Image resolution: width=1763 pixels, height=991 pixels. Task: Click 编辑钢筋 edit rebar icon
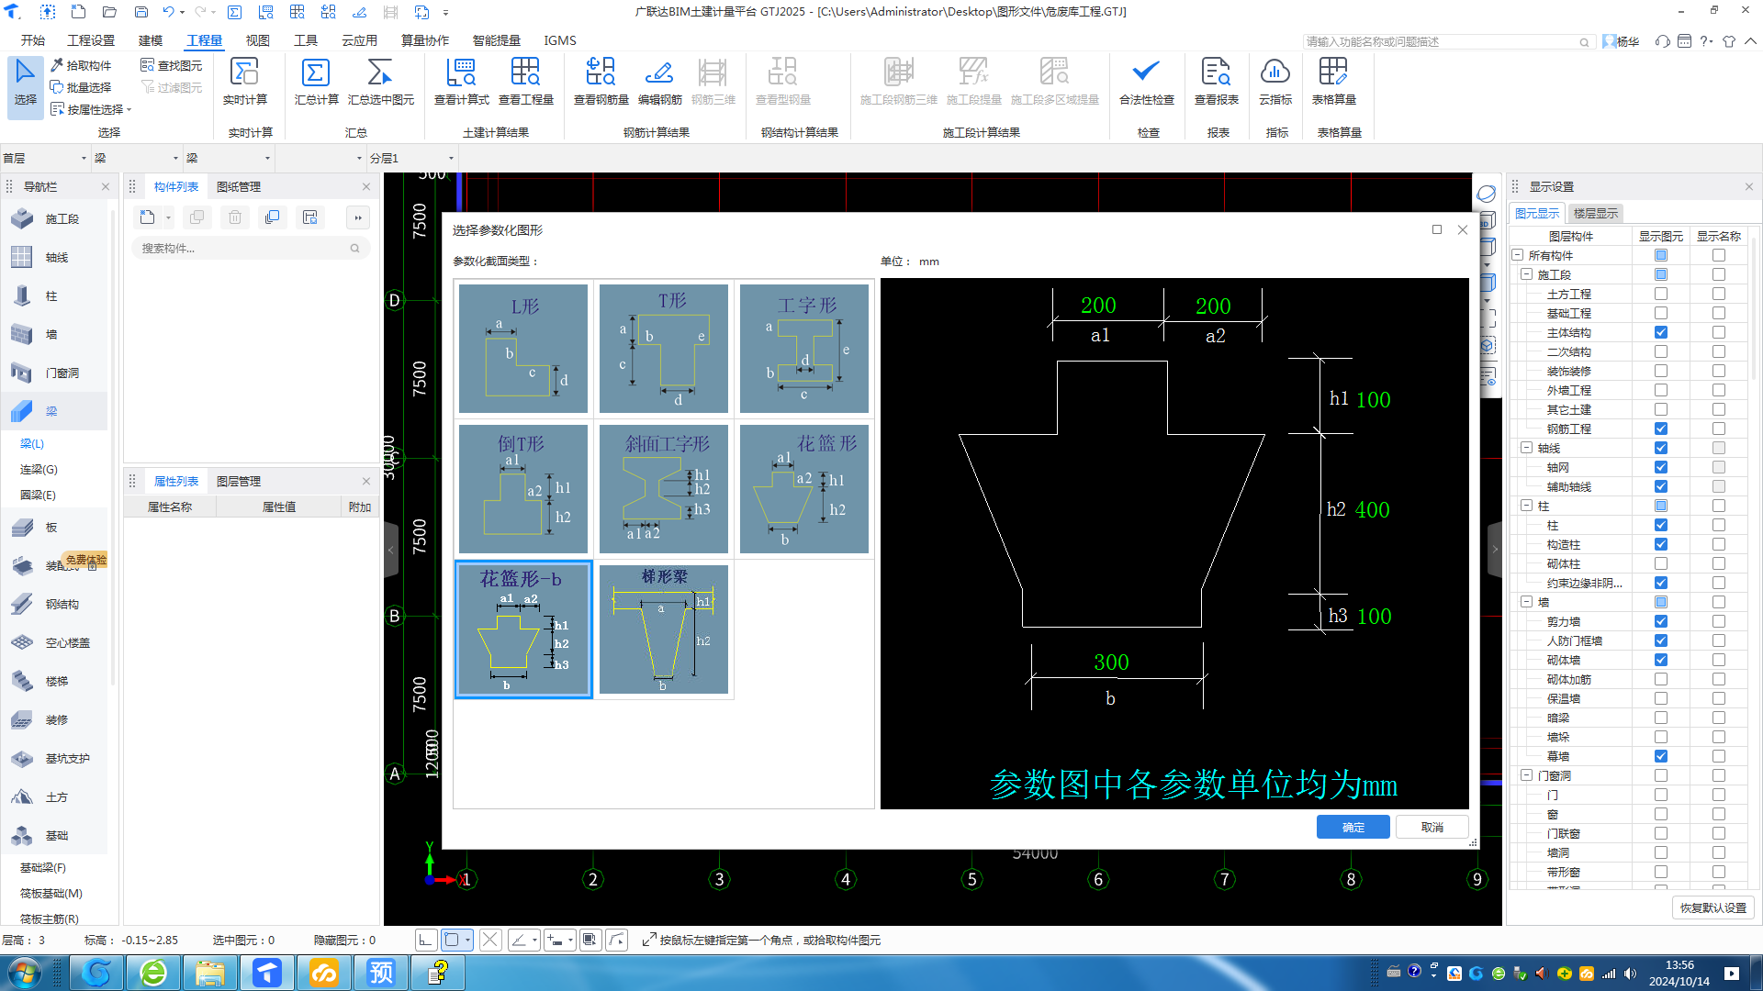pos(659,72)
